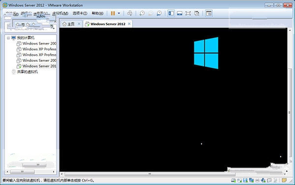Enter full screen mode icon

(188, 13)
